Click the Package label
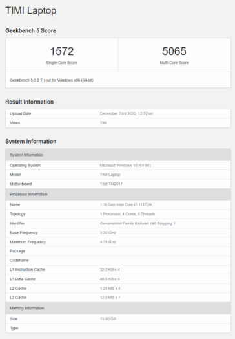This screenshot has height=339, width=235. click(17, 251)
